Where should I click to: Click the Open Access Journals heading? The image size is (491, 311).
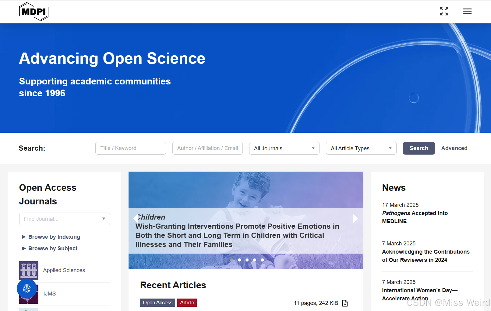click(x=48, y=194)
